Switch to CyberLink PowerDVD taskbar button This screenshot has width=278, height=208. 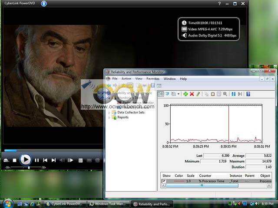tap(65, 204)
